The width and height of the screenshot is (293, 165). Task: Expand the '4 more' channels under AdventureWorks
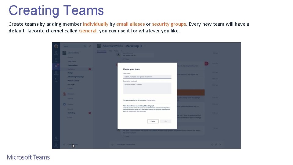coord(70,89)
